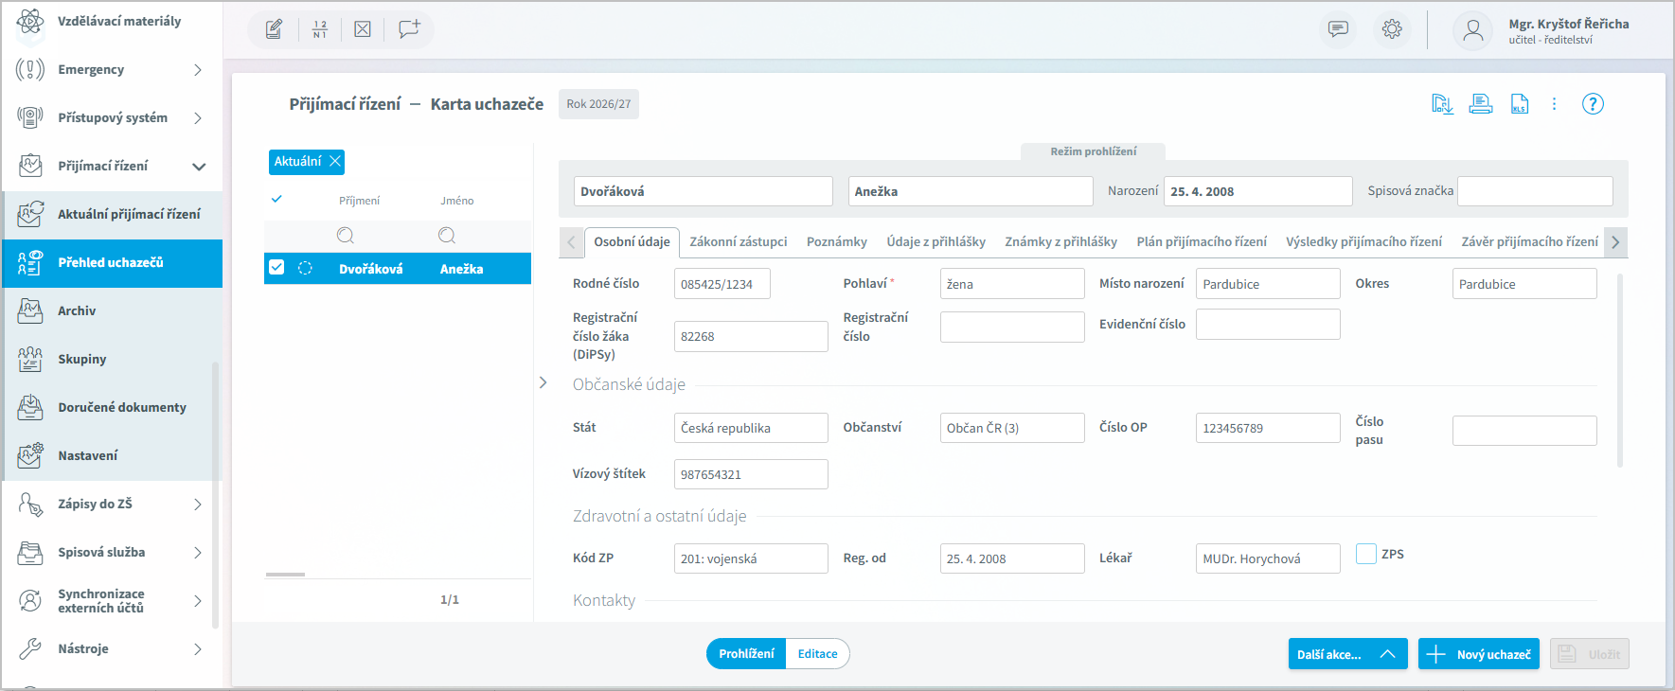Click the horizontal scrollbar under the applicant list
This screenshot has width=1675, height=691.
point(285,575)
